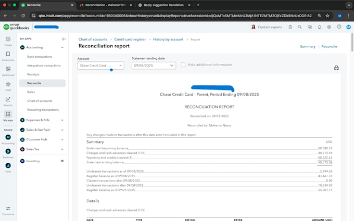Viewport: 354px width, 221px height.
Task: Open Chart of accounts sidebar item
Action: (40, 101)
